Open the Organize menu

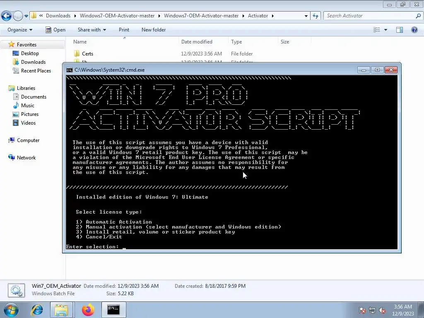20,30
